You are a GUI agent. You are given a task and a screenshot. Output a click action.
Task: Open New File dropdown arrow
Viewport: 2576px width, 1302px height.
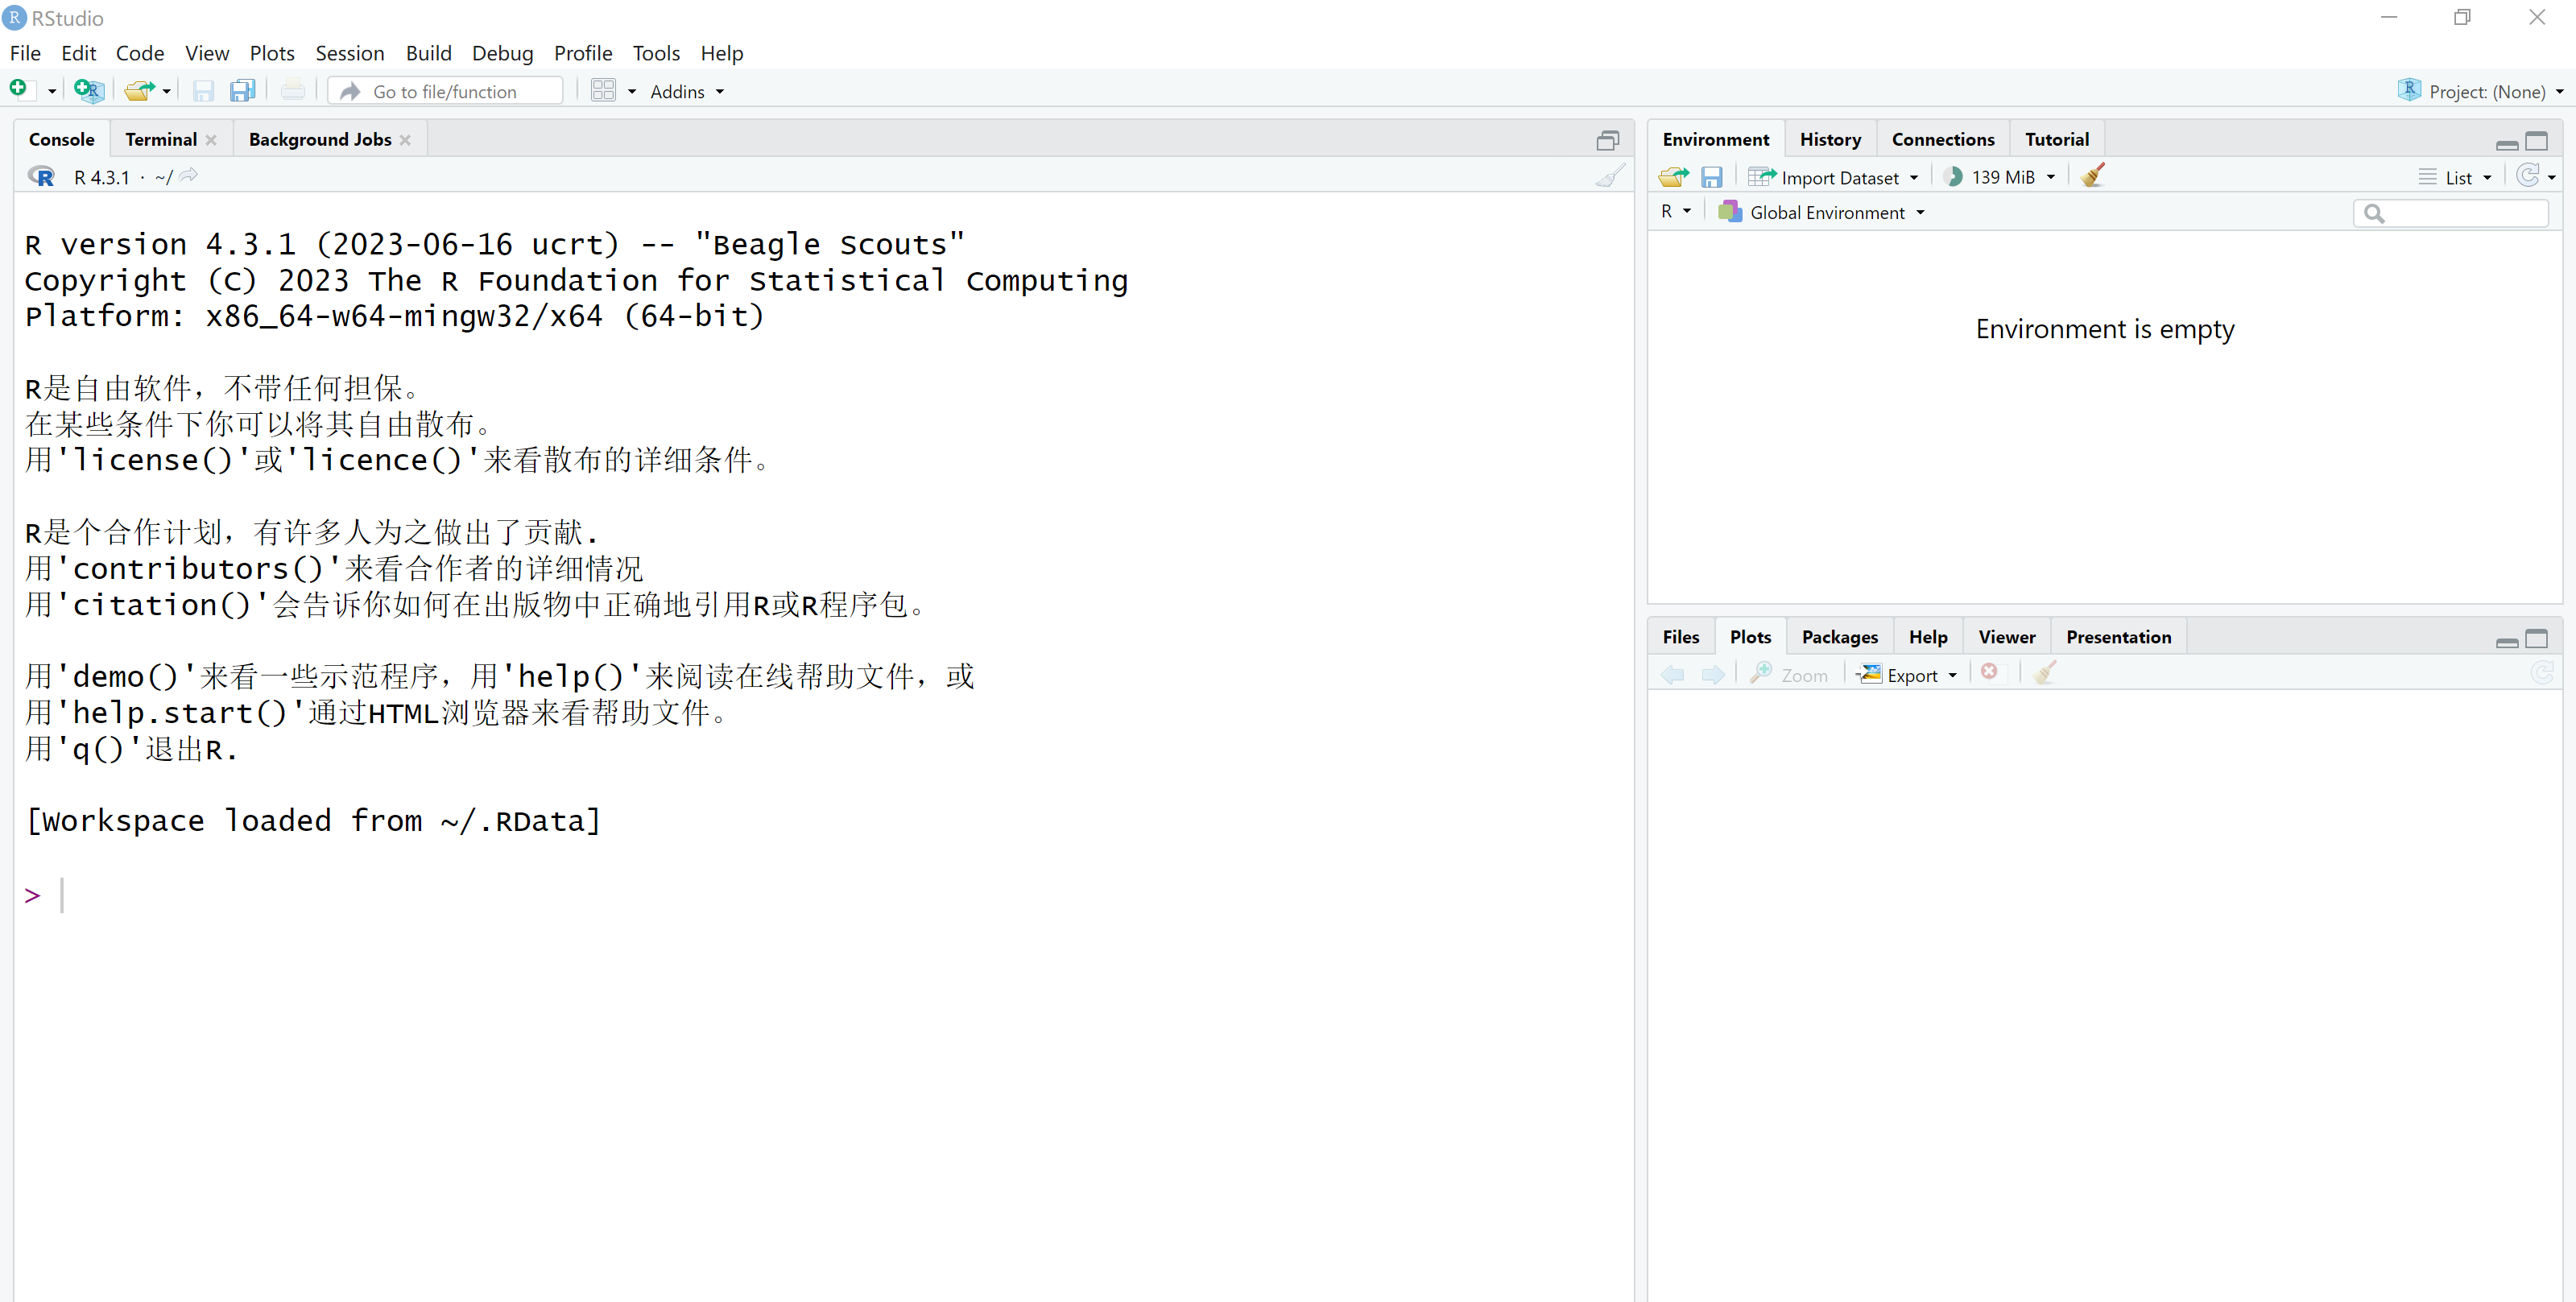point(52,92)
